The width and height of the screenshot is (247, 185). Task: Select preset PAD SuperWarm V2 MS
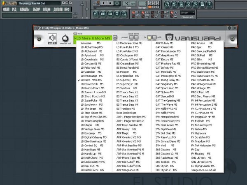pyautogui.click(x=205, y=76)
